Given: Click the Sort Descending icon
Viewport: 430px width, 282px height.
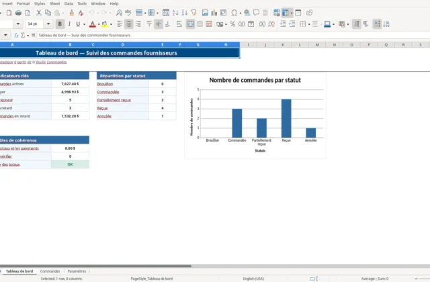Looking at the screenshot, I should 185,13.
